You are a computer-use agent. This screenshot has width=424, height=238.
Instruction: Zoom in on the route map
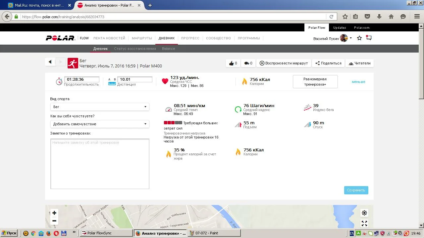click(54, 213)
